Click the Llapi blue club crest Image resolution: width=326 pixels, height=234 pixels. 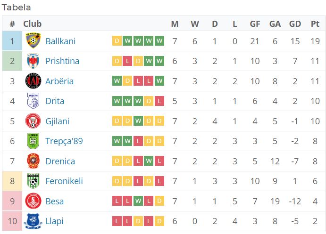33,221
